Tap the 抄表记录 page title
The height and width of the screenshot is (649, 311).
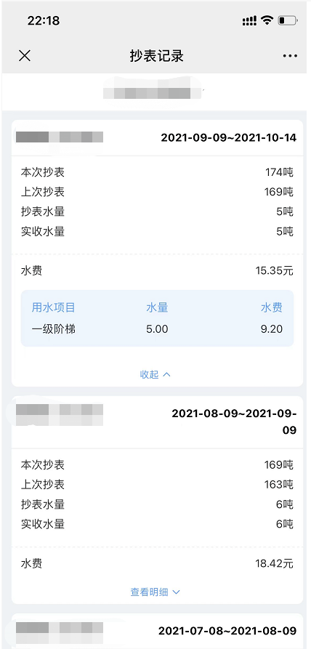tap(156, 56)
